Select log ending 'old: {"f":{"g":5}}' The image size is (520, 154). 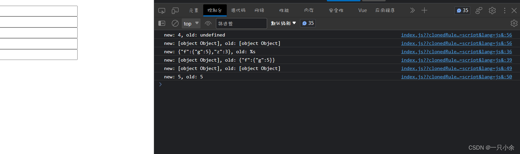click(219, 60)
